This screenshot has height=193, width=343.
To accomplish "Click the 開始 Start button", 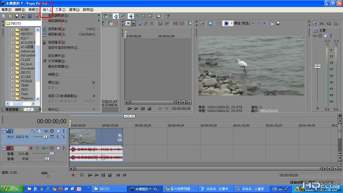I will (x=12, y=189).
